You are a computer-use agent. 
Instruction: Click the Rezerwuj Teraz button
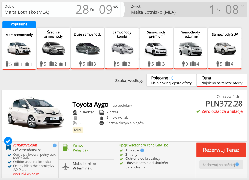coord(221,150)
